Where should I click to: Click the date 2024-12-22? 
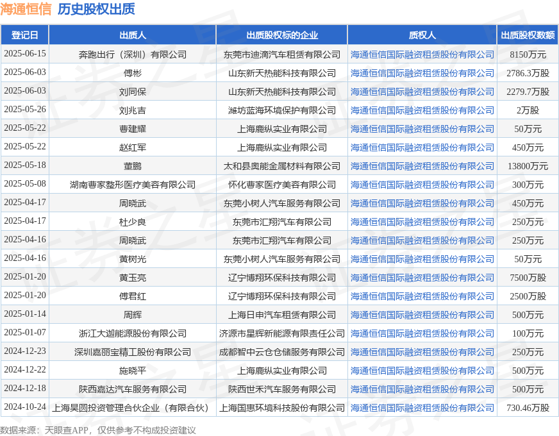click(x=25, y=369)
